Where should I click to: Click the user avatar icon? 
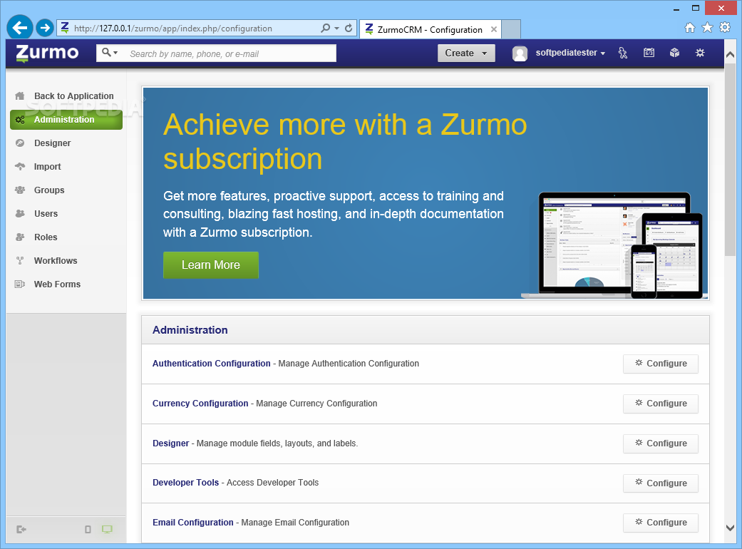520,53
